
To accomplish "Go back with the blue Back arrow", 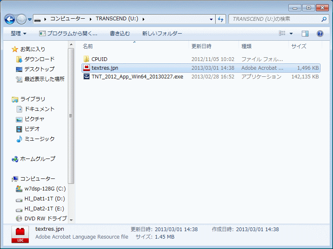I will pyautogui.click(x=10, y=20).
